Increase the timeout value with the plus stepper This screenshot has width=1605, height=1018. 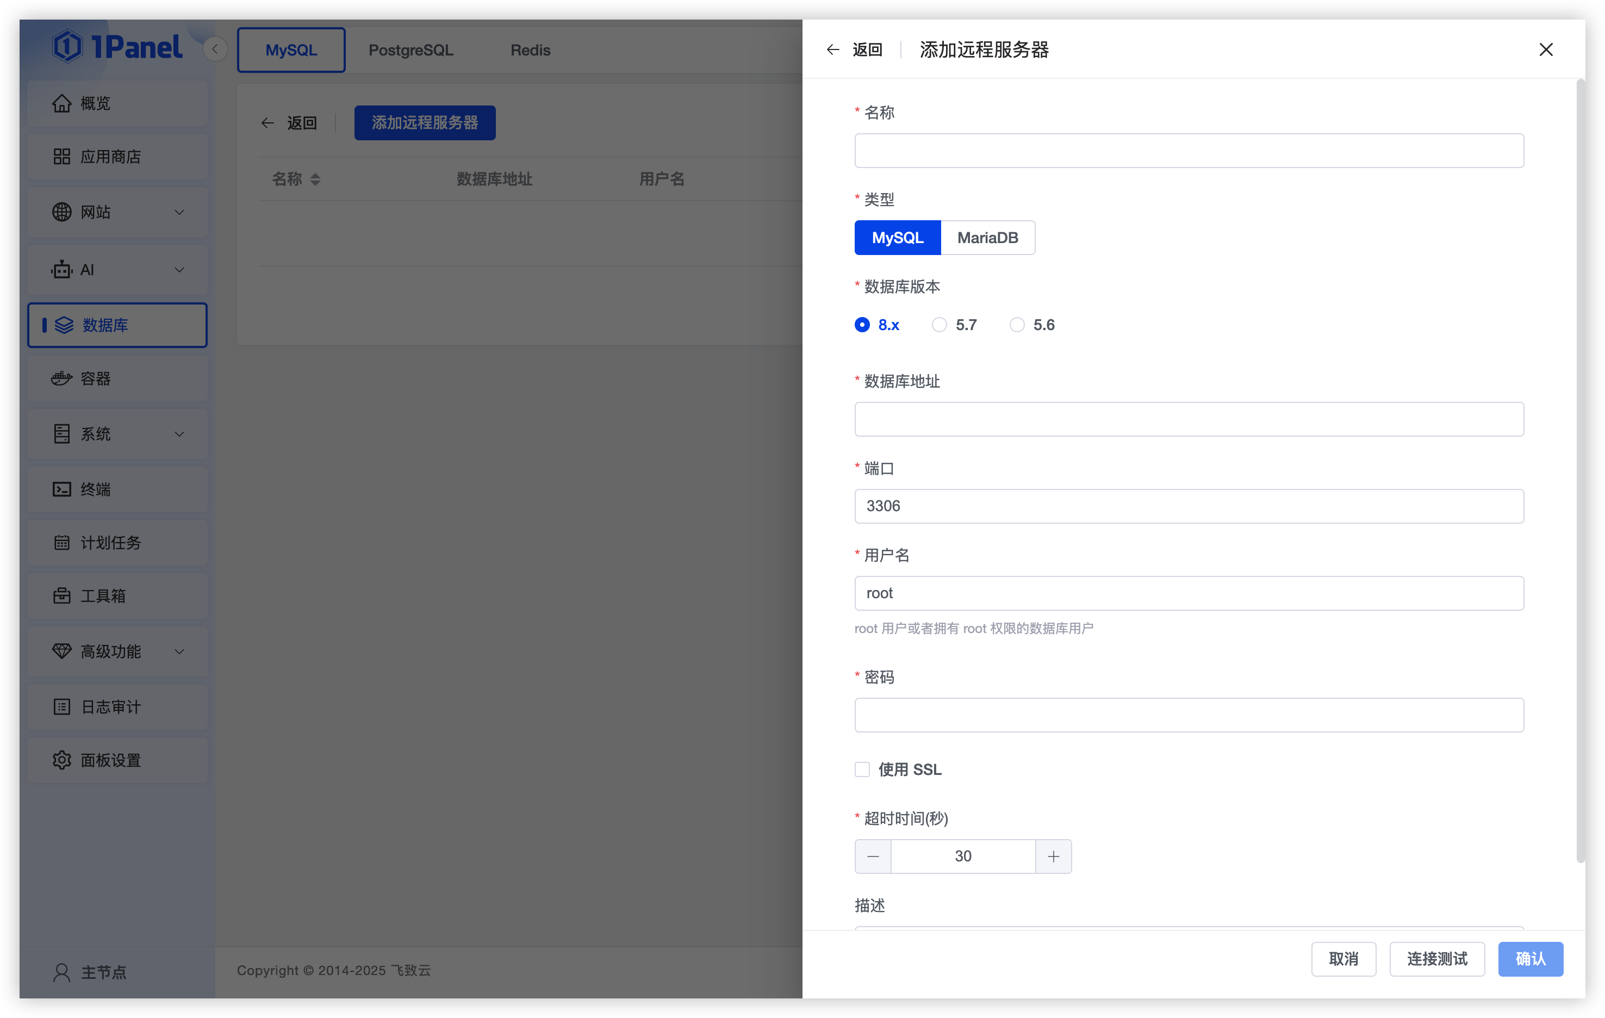(x=1053, y=856)
